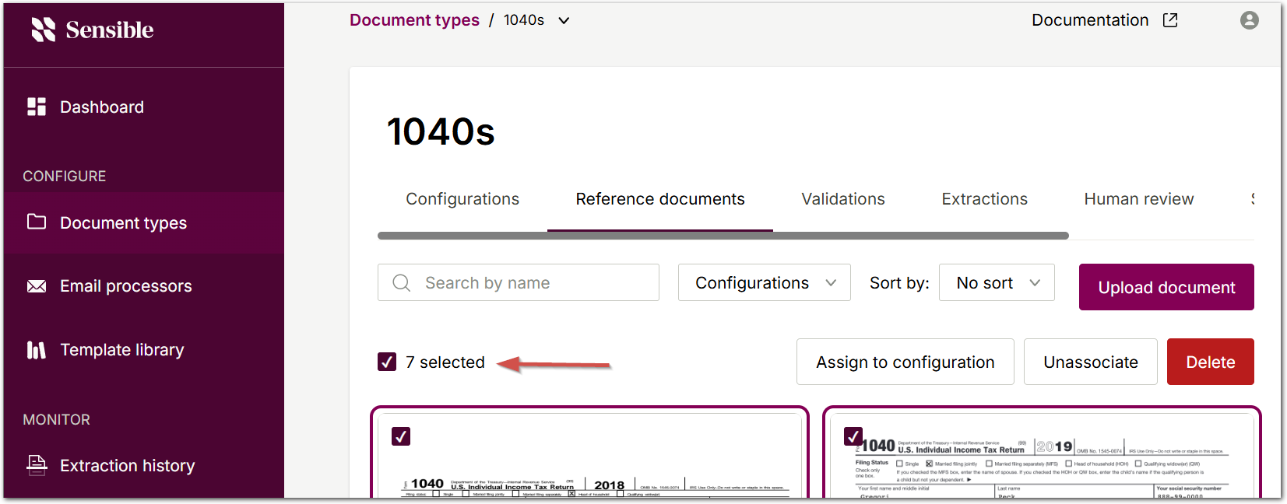Click the Search by name field
This screenshot has height=504, width=1287.
click(x=519, y=282)
